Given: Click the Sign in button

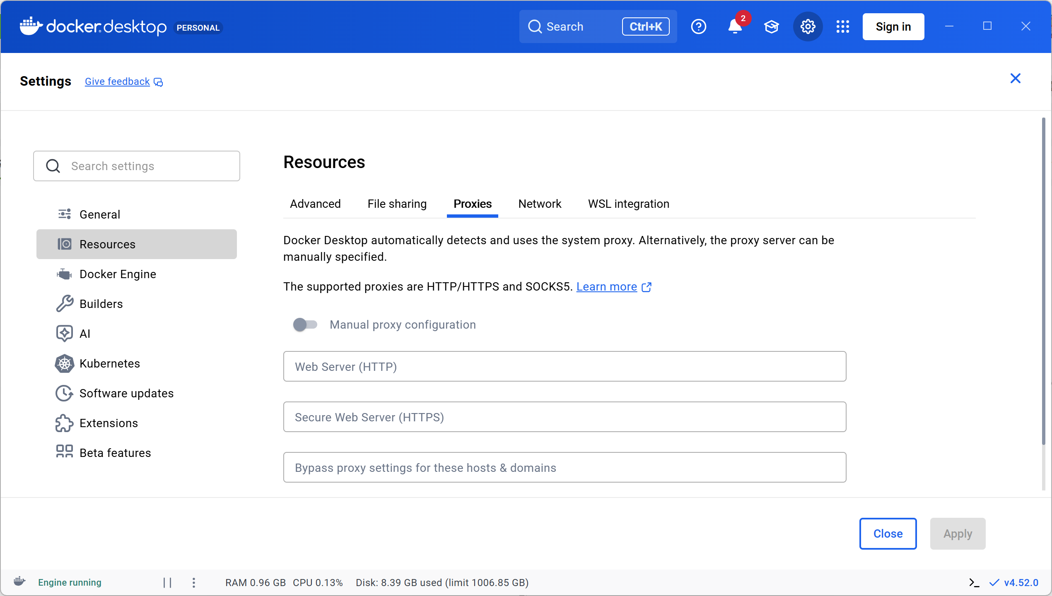Looking at the screenshot, I should [893, 26].
